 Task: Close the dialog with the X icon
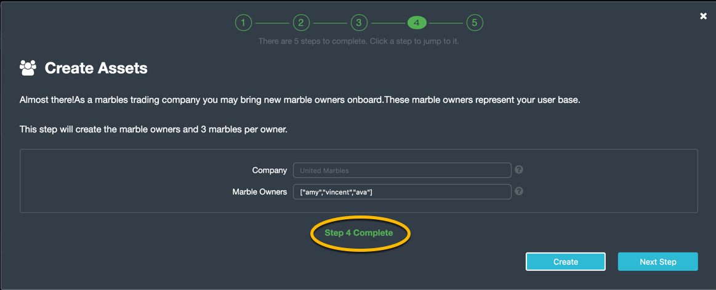(703, 16)
